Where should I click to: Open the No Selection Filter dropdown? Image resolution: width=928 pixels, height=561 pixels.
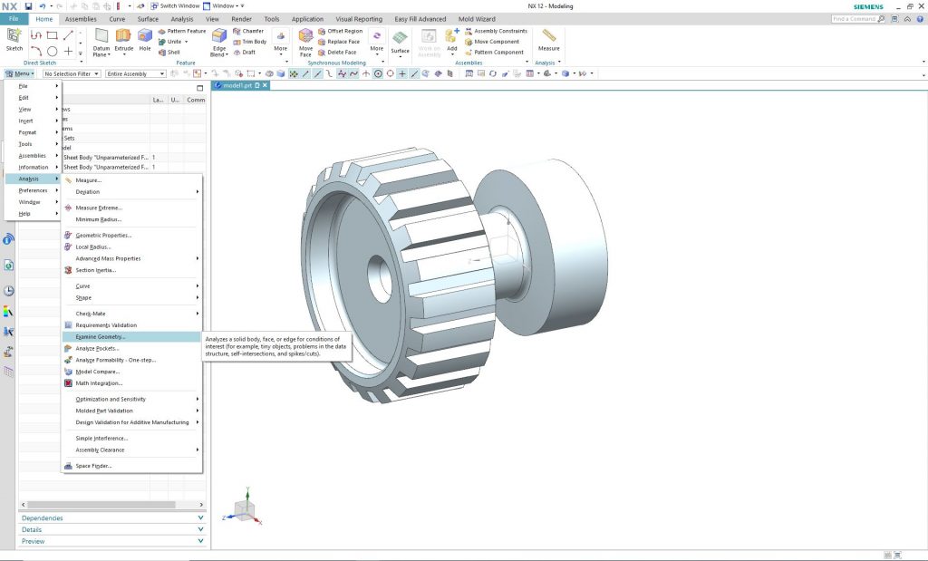pyautogui.click(x=72, y=73)
